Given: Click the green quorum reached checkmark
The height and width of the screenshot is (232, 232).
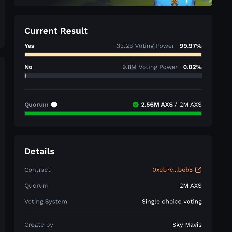Looking at the screenshot, I should point(136,105).
